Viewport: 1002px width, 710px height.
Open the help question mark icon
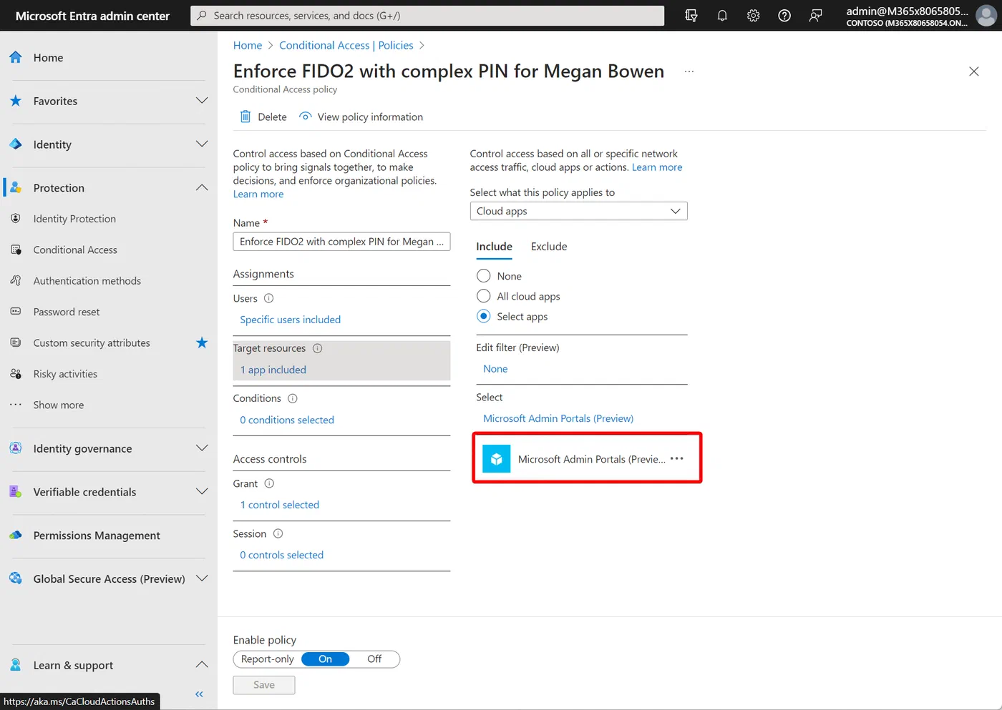pyautogui.click(x=784, y=15)
